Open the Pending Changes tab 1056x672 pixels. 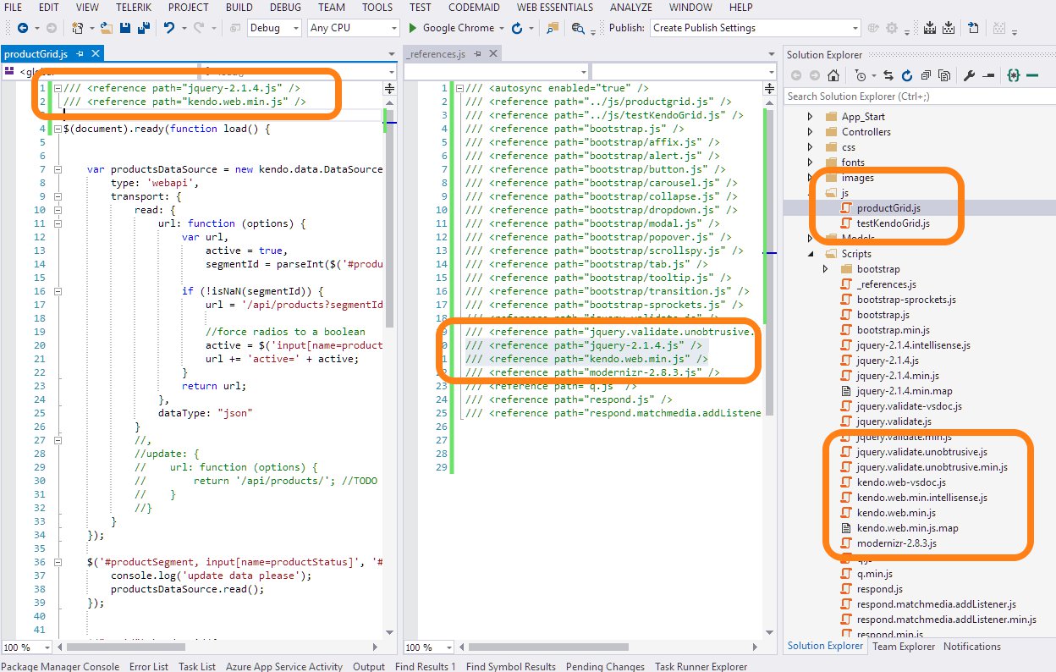[x=605, y=666]
